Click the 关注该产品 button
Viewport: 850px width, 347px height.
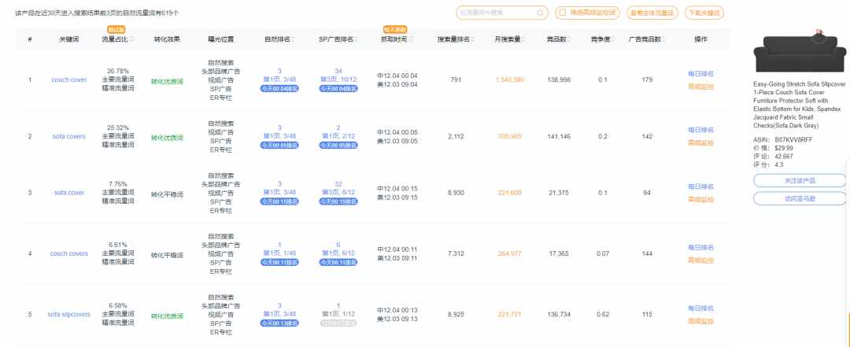click(800, 180)
